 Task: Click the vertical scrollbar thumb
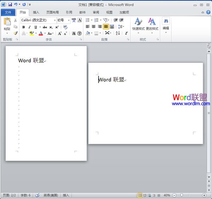coord(209,113)
